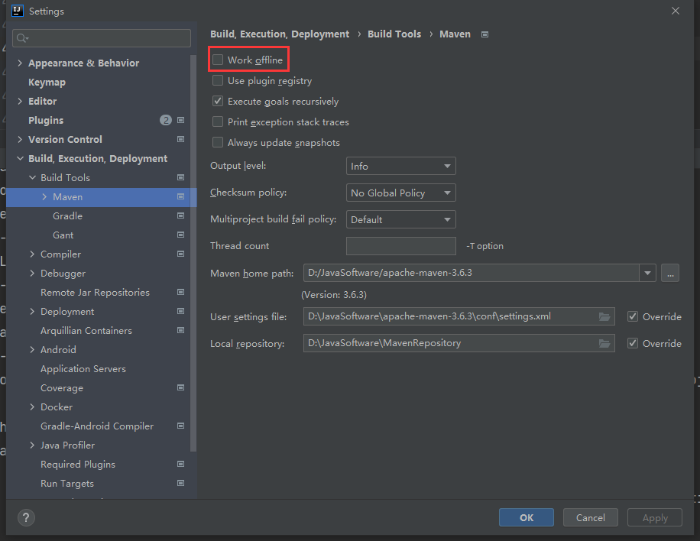Screen dimensions: 700x541
Task: Select Gant under Build Tools
Action: pyautogui.click(x=63, y=235)
